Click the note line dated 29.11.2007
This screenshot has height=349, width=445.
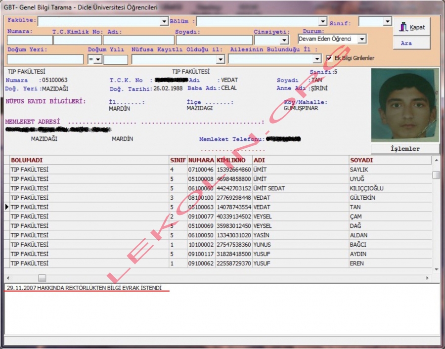(84, 288)
